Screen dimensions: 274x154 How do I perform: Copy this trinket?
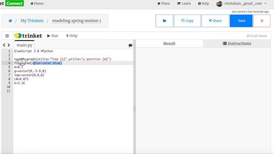pyautogui.click(x=188, y=21)
